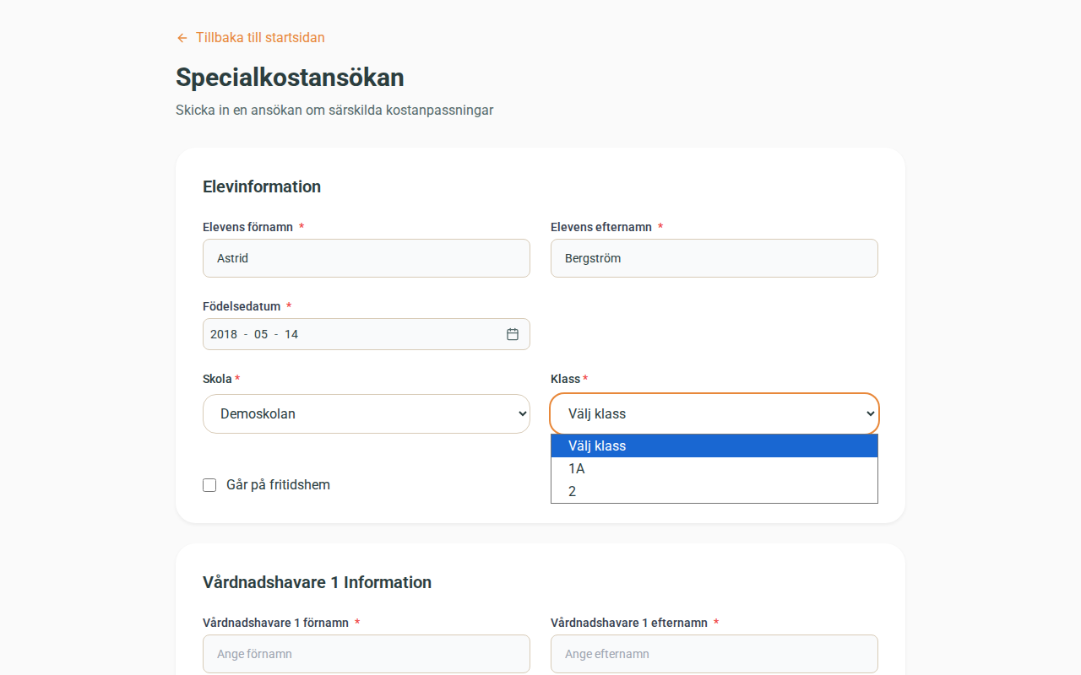1081x675 pixels.
Task: Click the 'Födelsedatum' label
Action: [242, 306]
